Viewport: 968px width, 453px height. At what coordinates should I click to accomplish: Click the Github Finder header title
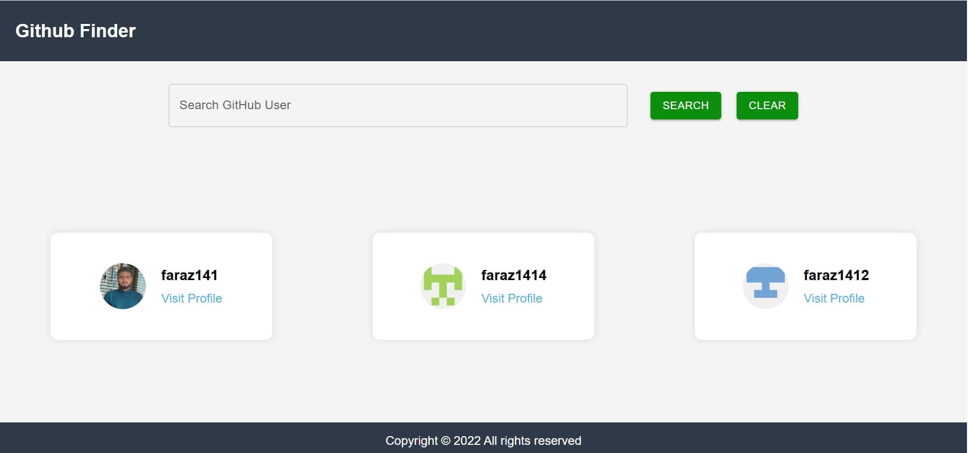pos(75,31)
